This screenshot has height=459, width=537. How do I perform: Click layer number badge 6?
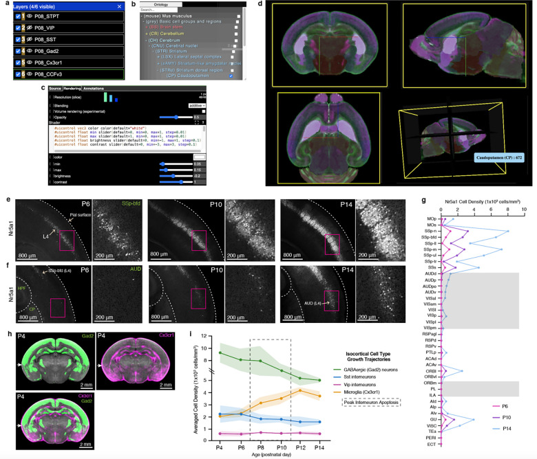(23, 74)
